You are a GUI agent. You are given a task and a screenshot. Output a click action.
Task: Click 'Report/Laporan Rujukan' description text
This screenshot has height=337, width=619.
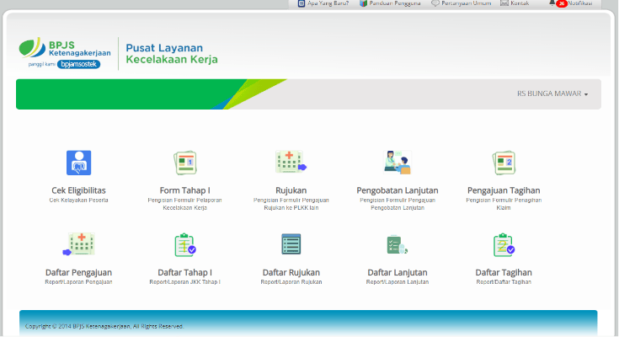[x=291, y=282]
